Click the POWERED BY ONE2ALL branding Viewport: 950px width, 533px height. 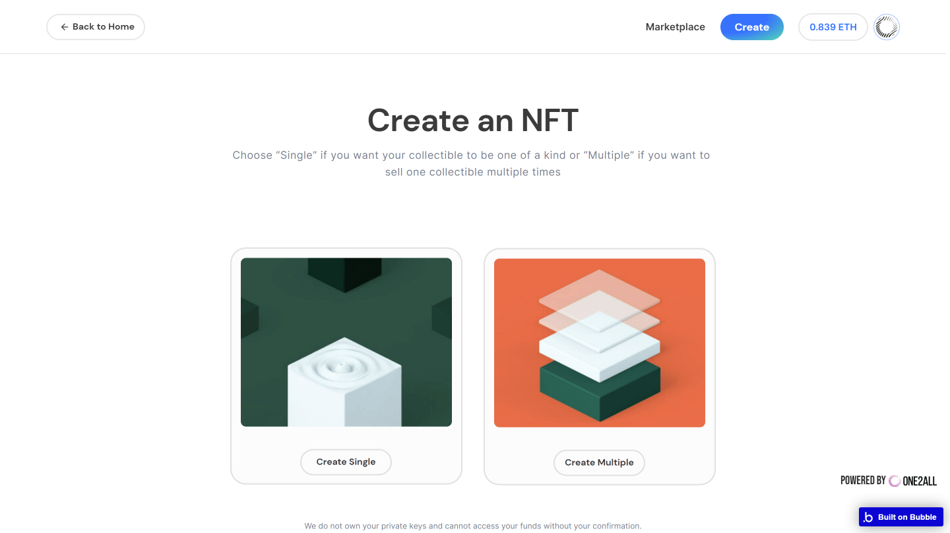click(889, 481)
